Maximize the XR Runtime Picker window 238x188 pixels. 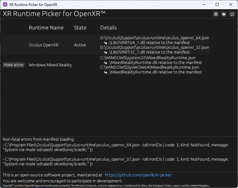pos(217,4)
